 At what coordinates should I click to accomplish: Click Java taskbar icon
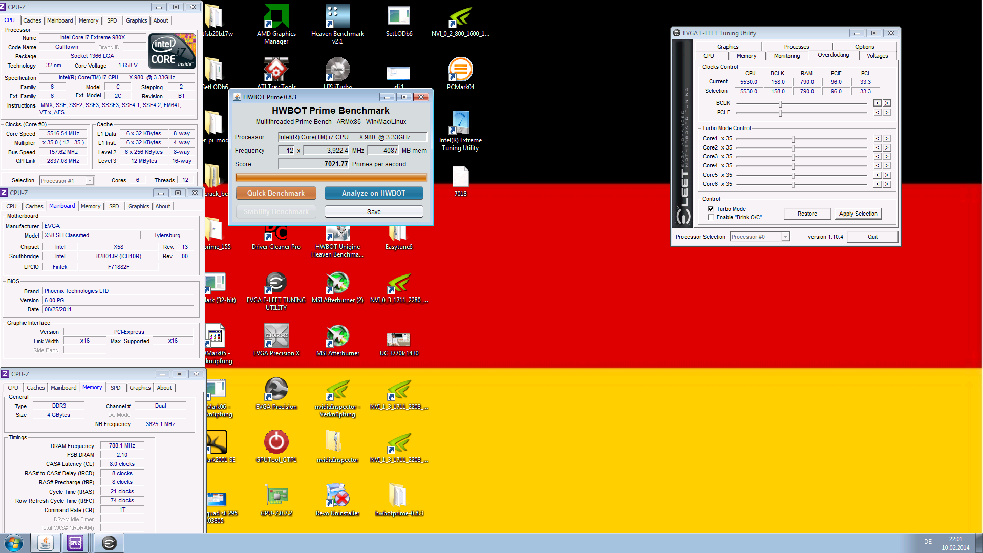(x=45, y=543)
